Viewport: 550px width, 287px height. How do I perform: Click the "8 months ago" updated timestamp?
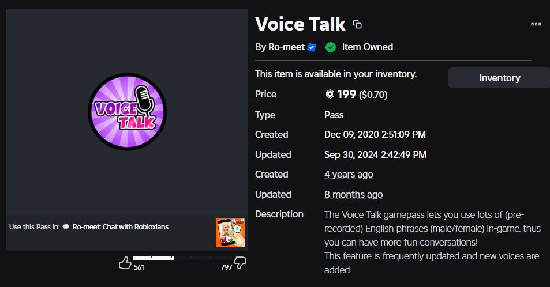353,194
